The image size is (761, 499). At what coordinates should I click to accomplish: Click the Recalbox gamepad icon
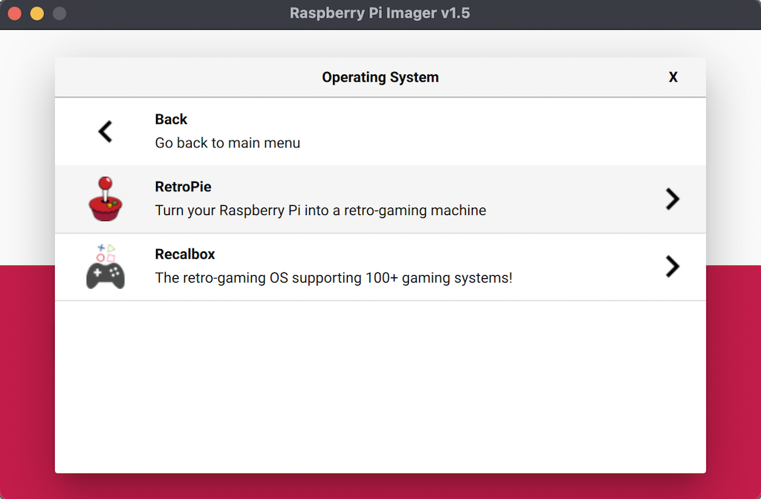pyautogui.click(x=106, y=266)
